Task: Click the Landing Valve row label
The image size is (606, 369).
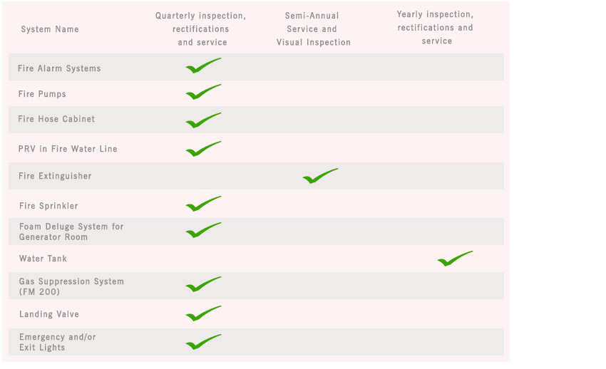Action: [x=49, y=314]
